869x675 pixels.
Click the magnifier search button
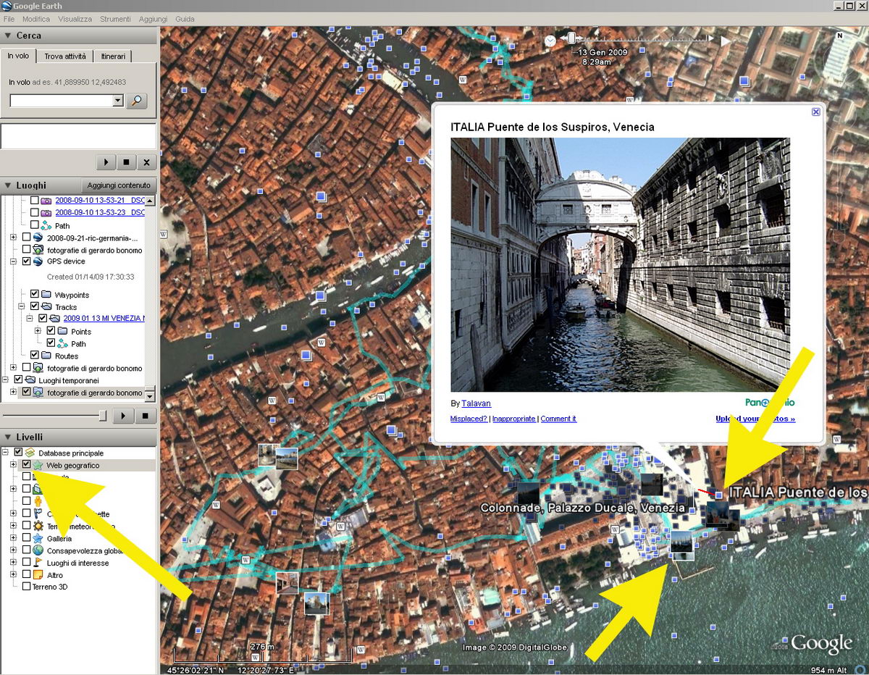[x=136, y=101]
